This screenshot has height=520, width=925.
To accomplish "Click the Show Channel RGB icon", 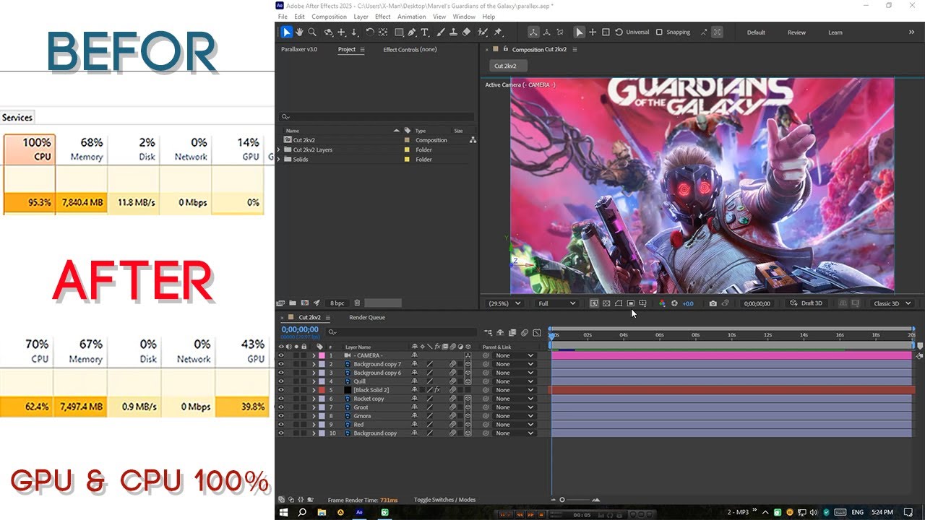I will click(x=662, y=303).
